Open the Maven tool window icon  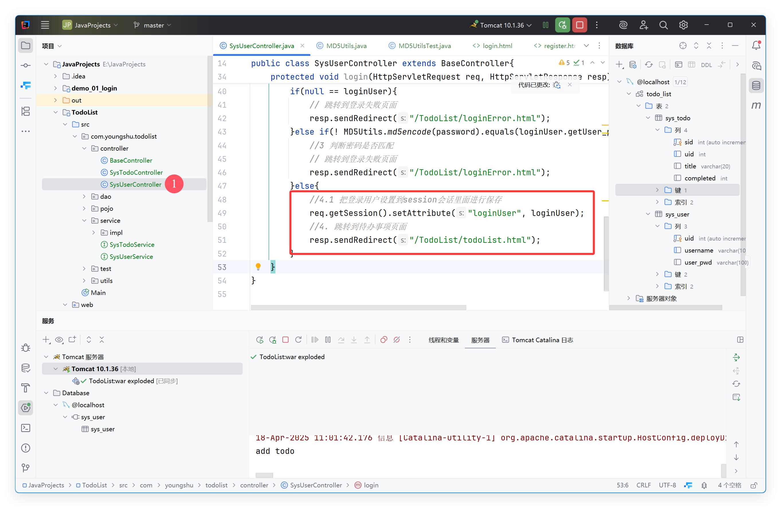pos(756,106)
